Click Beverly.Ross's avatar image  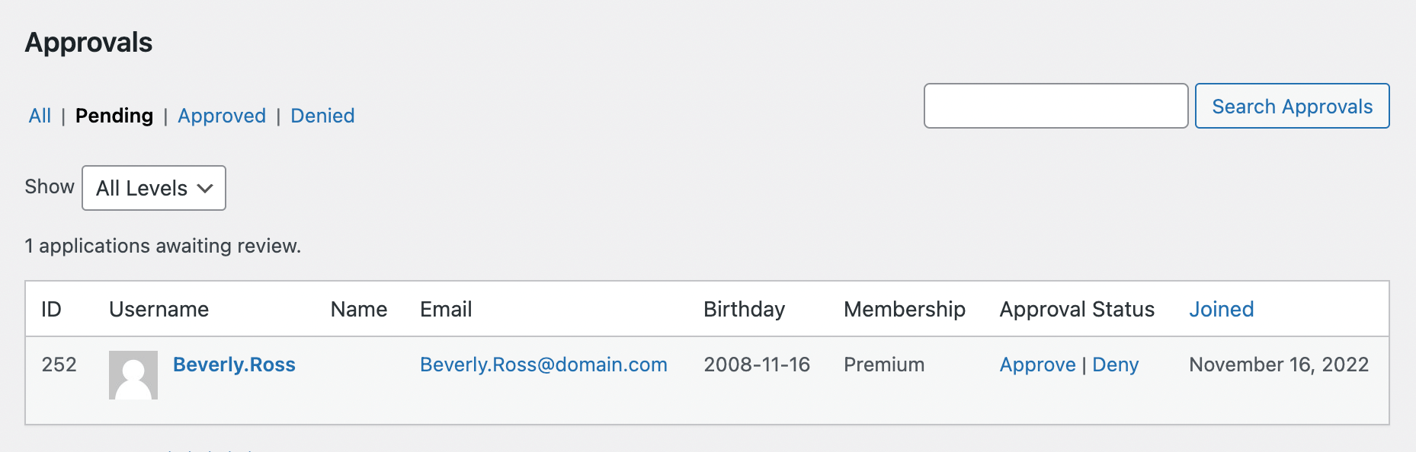point(133,375)
